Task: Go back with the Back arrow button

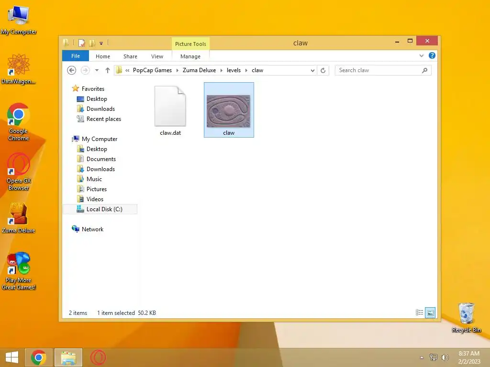Action: click(72, 70)
